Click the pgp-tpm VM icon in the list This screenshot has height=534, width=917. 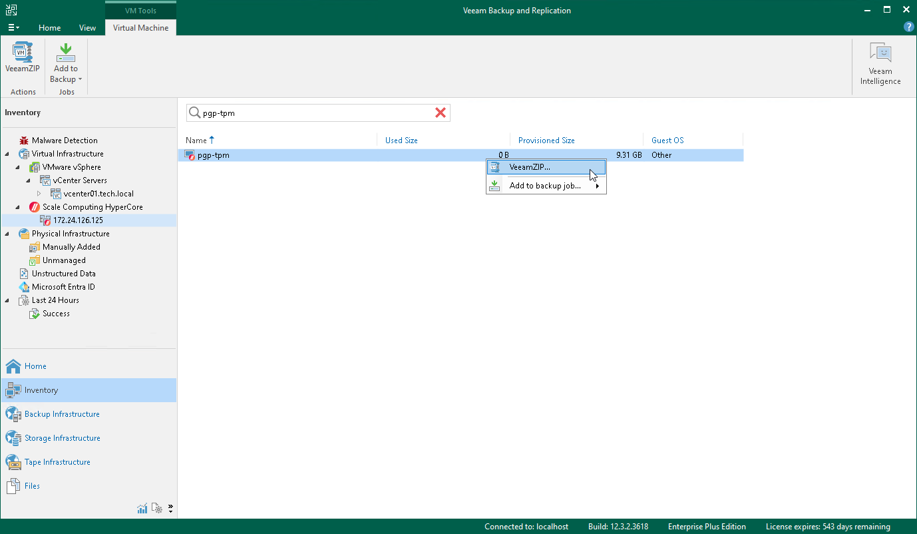click(190, 155)
